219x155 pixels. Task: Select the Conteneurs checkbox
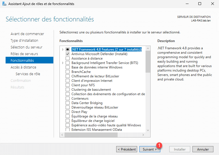(67, 99)
